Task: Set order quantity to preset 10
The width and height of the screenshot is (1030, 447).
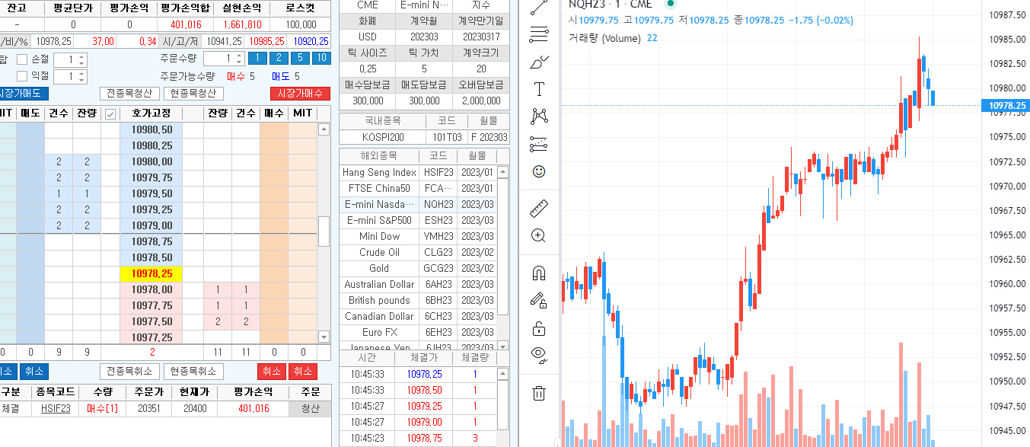Action: [322, 59]
